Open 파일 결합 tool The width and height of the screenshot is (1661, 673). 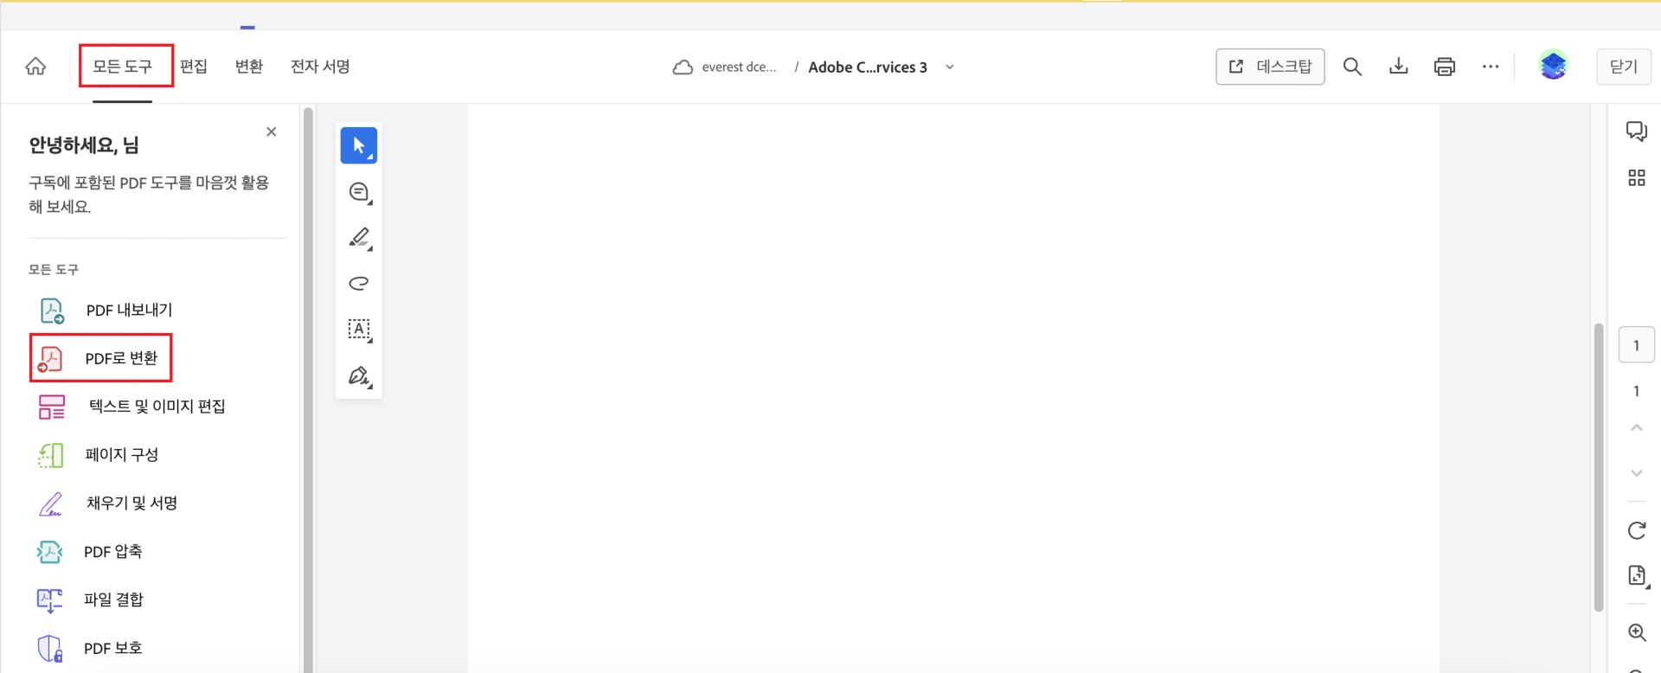pyautogui.click(x=90, y=600)
